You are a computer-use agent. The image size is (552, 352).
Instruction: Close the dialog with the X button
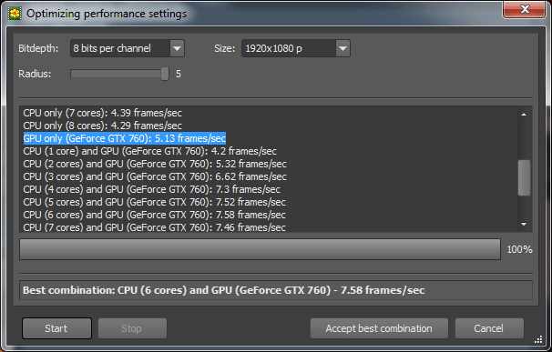pos(524,9)
